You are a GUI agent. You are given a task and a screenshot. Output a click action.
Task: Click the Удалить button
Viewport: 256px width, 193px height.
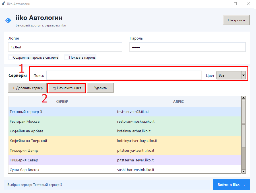point(100,88)
